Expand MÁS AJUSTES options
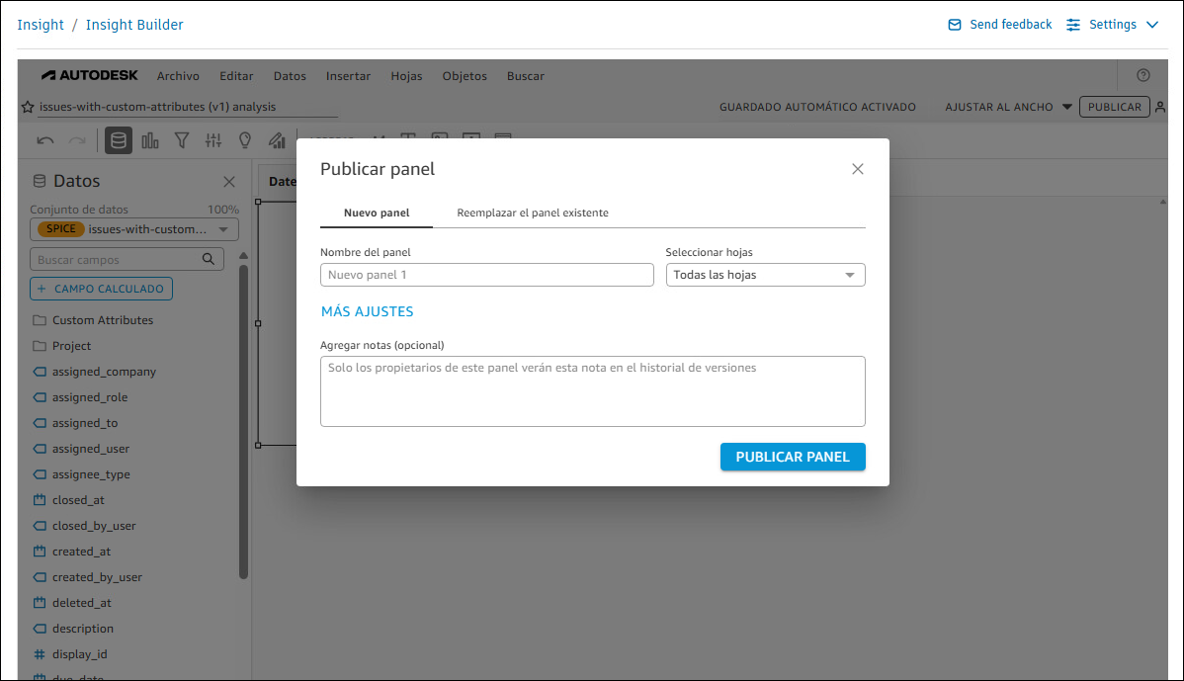Image resolution: width=1184 pixels, height=681 pixels. 367,310
